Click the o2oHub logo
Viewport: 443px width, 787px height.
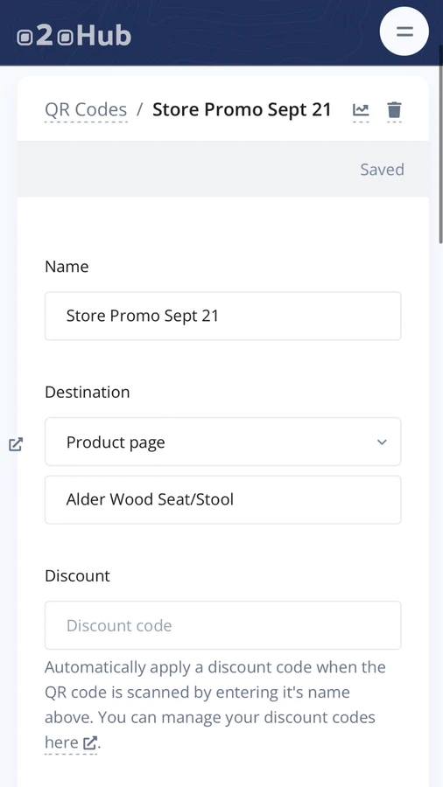click(74, 36)
